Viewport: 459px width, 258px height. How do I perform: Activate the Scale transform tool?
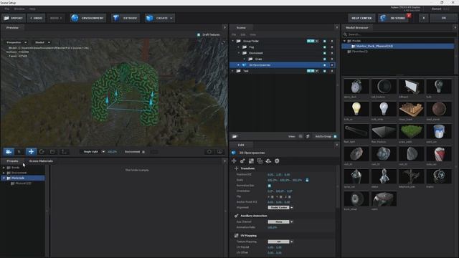point(52,151)
